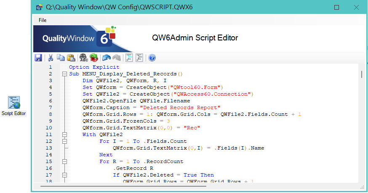Image resolution: width=368 pixels, height=193 pixels.
Task: Click line number 8 in gutter
Action: [51, 114]
